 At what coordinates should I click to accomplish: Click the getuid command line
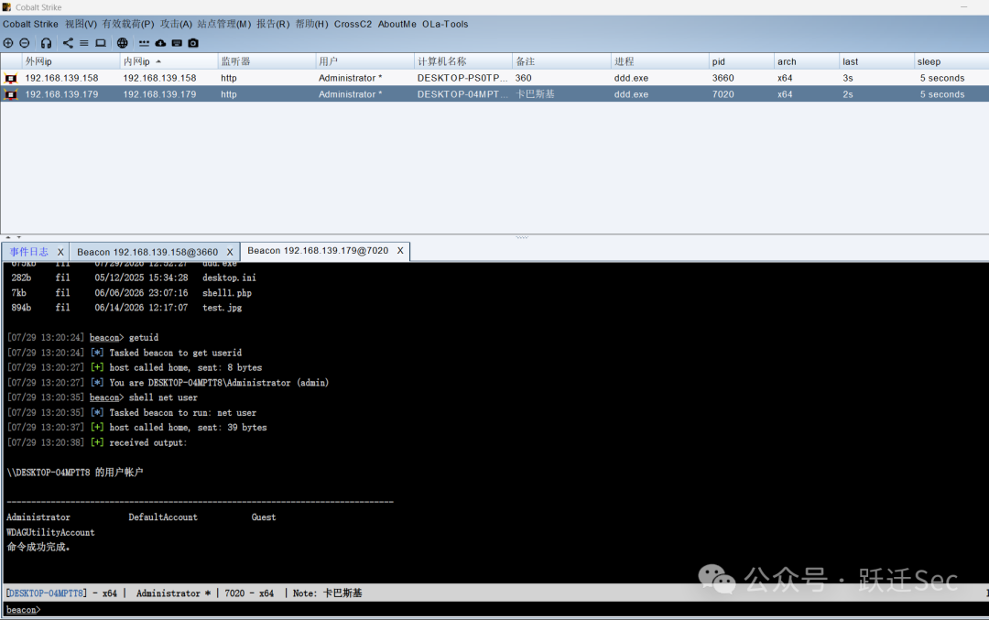[x=144, y=338]
